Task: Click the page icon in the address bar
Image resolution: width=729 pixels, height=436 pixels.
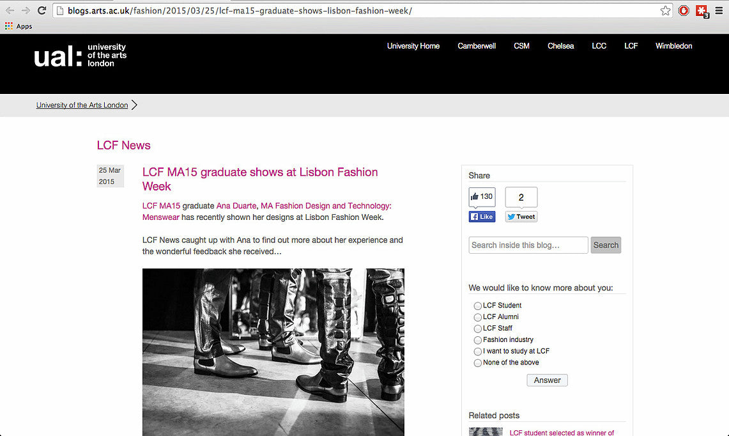Action: (x=60, y=11)
